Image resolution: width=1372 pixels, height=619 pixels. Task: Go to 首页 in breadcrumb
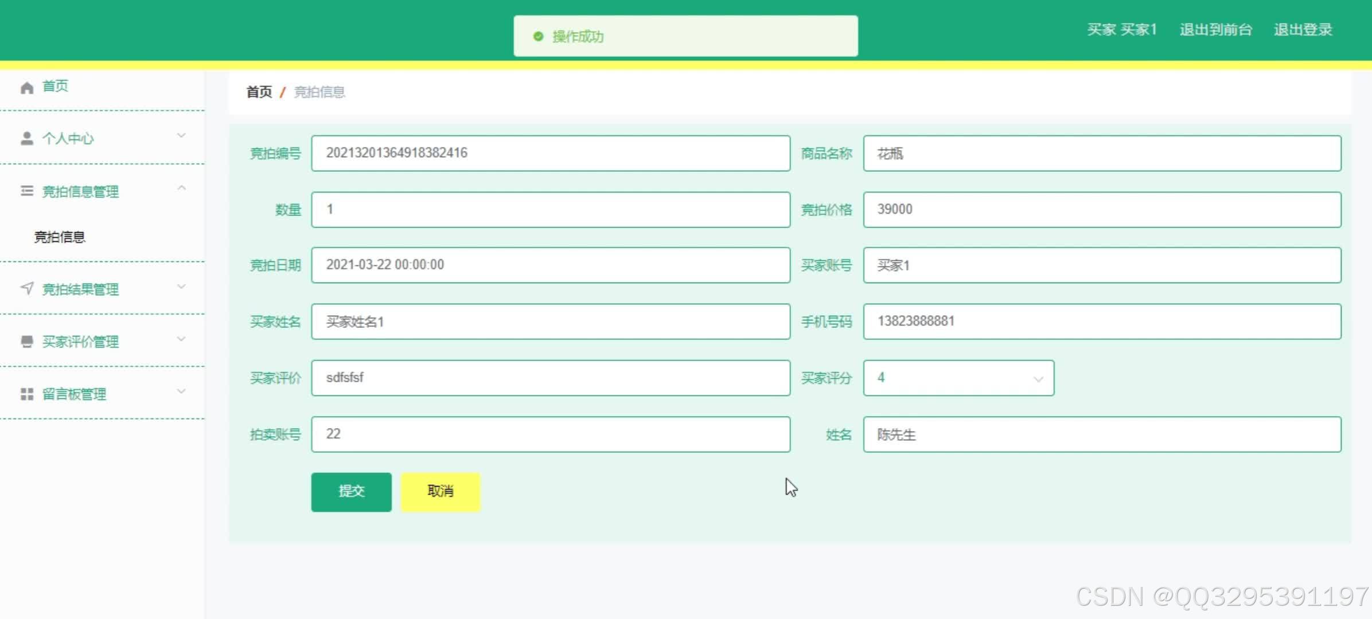pyautogui.click(x=259, y=92)
